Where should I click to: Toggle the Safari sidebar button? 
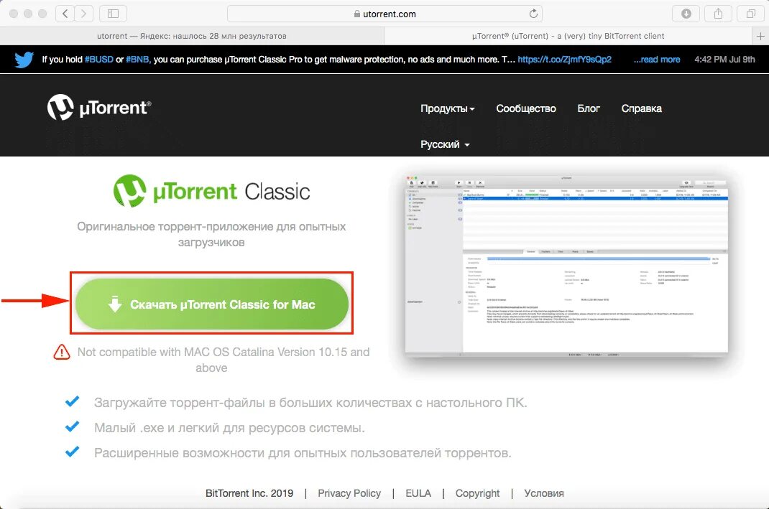pyautogui.click(x=114, y=14)
